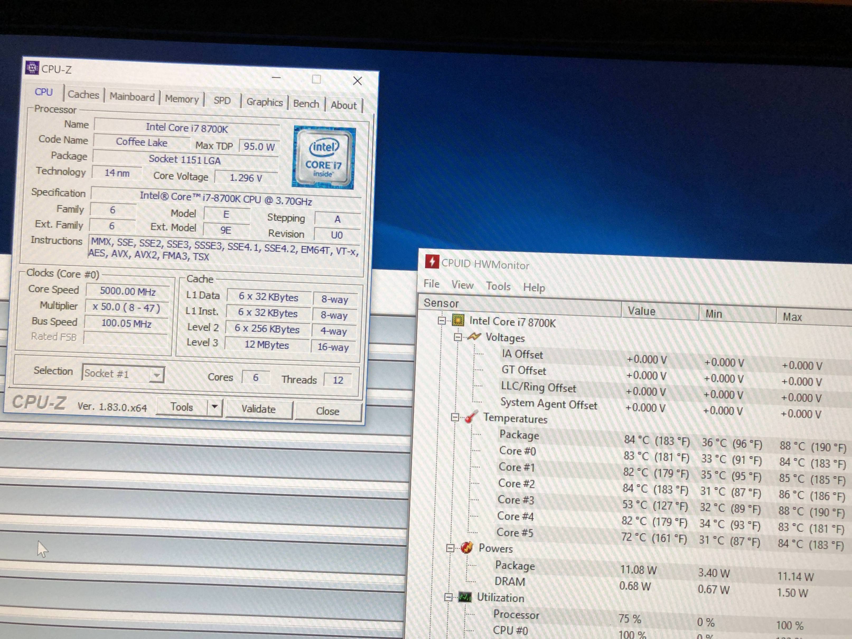Click the Technology 14 nm field
The width and height of the screenshot is (852, 639).
click(117, 173)
